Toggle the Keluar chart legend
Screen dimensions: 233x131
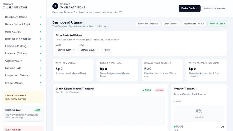159,90
